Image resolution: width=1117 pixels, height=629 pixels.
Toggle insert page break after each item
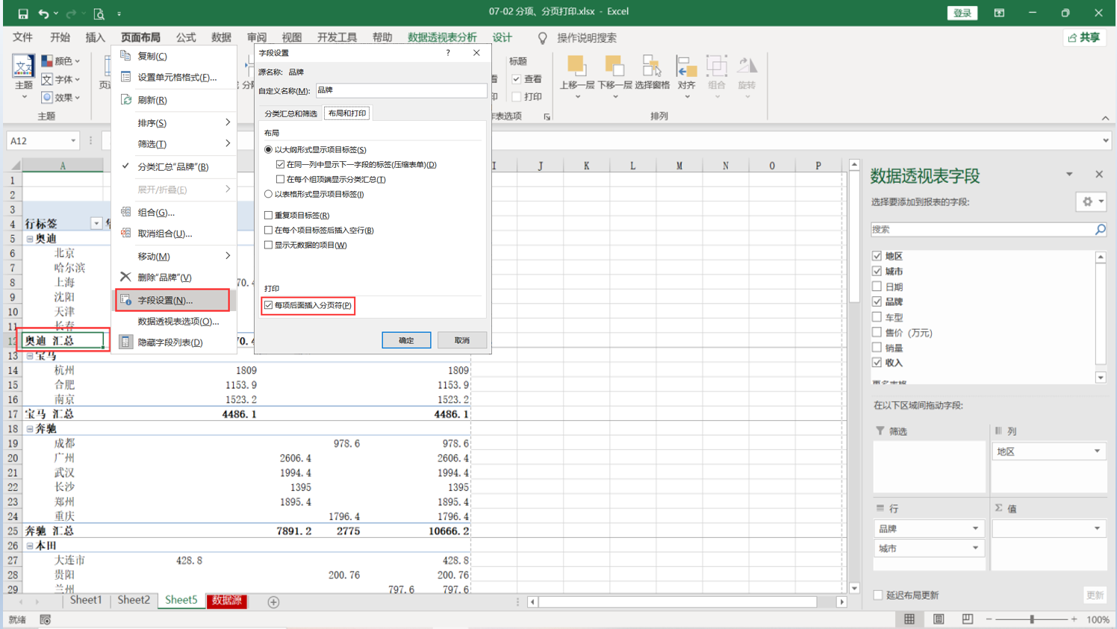269,305
